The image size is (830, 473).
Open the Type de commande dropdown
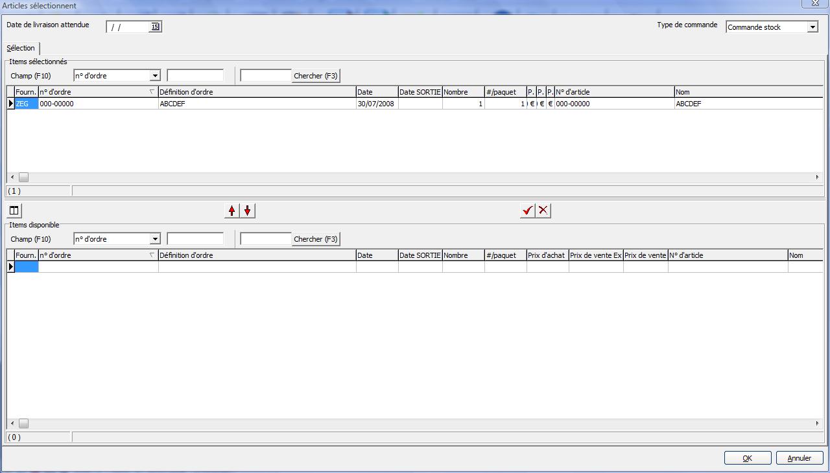click(x=812, y=27)
